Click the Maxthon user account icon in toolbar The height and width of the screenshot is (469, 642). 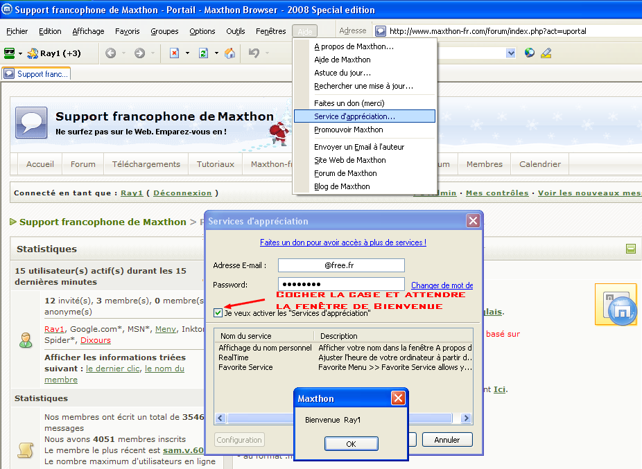coord(10,53)
